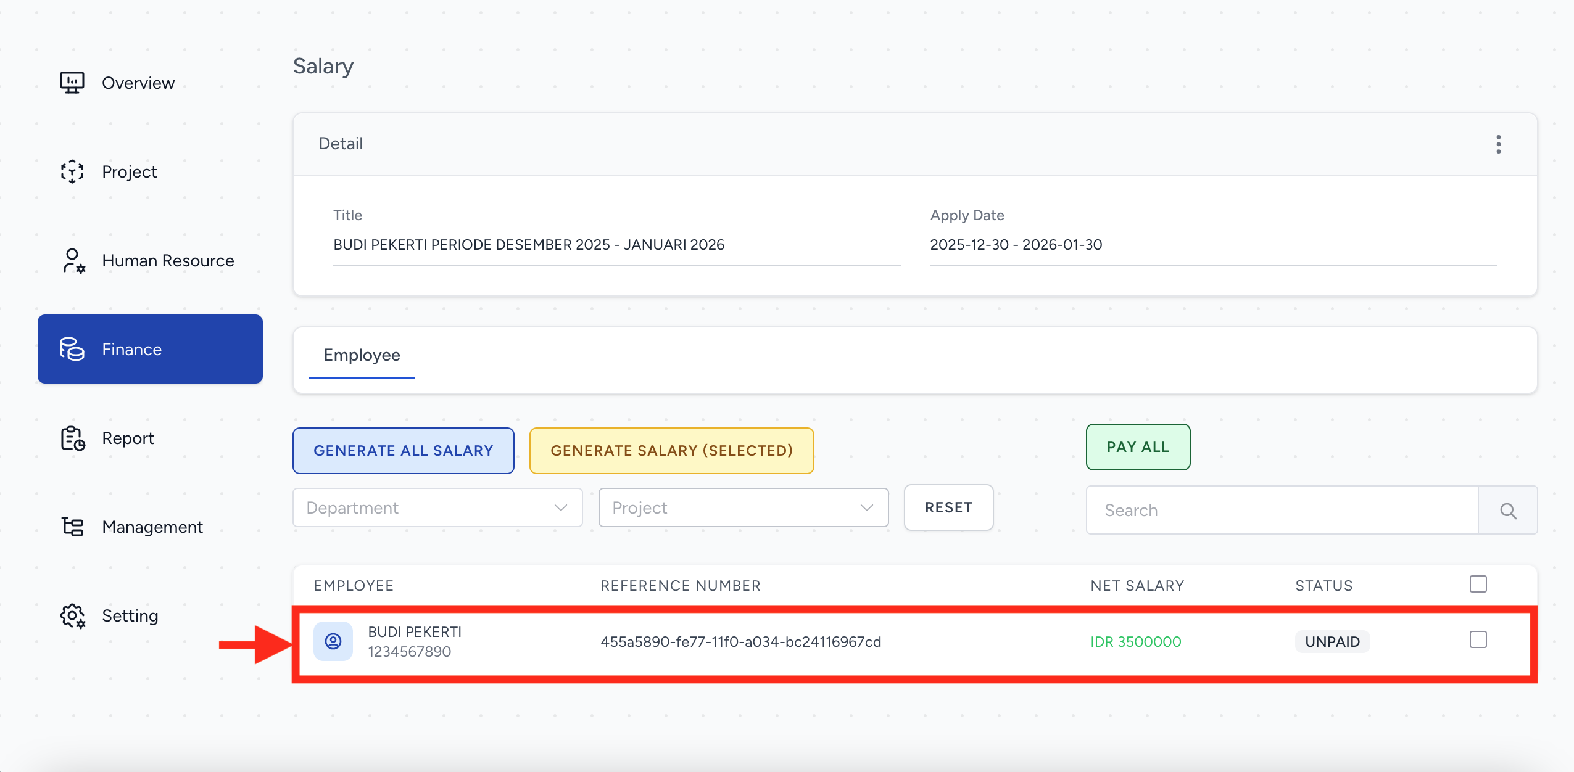Click the Setting gear icon
This screenshot has width=1574, height=772.
click(x=72, y=615)
